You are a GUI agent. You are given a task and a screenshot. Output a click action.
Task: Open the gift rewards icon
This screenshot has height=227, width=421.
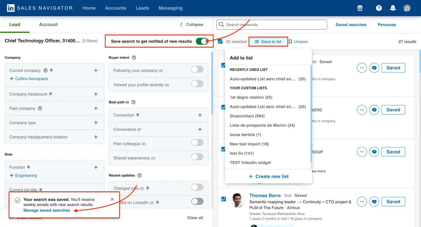click(360, 8)
